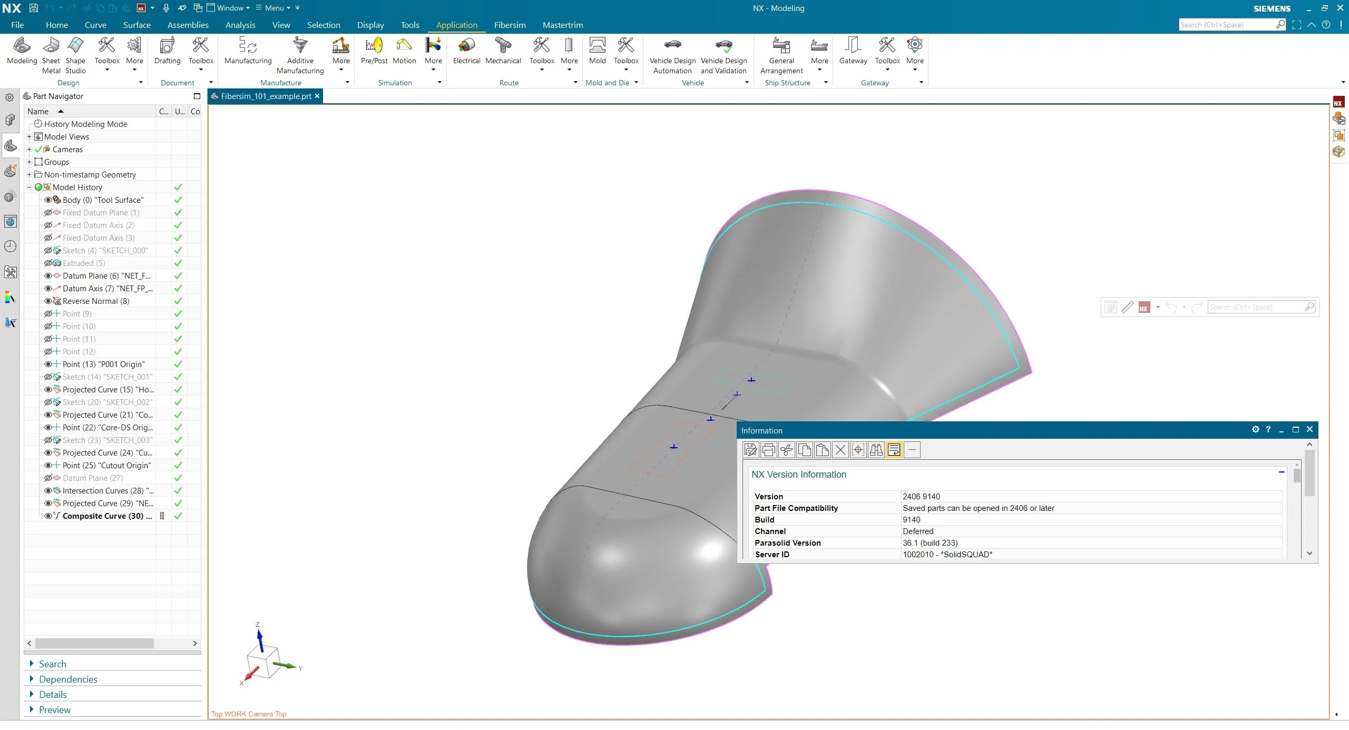This screenshot has height=730, width=1349.
Task: Click the top-right Search (Ctrl+Space) field
Action: point(1226,25)
